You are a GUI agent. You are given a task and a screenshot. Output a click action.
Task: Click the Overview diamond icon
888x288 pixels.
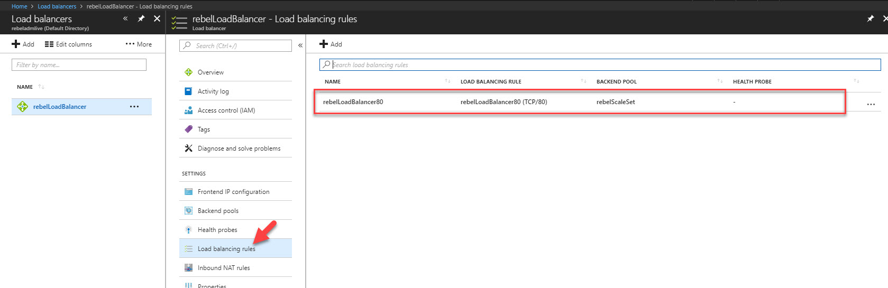(x=188, y=72)
